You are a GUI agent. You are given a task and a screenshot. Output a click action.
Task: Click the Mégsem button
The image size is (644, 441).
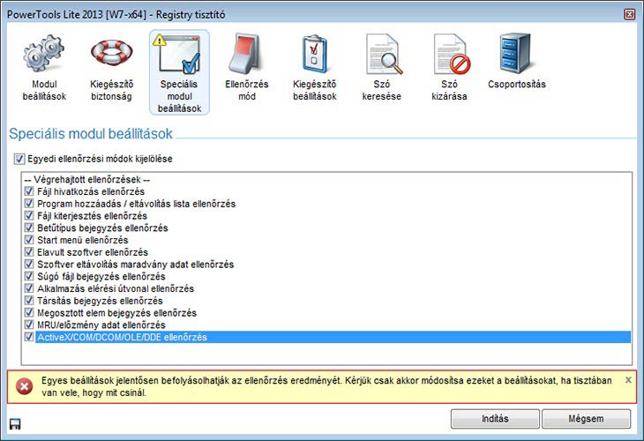pyautogui.click(x=586, y=419)
